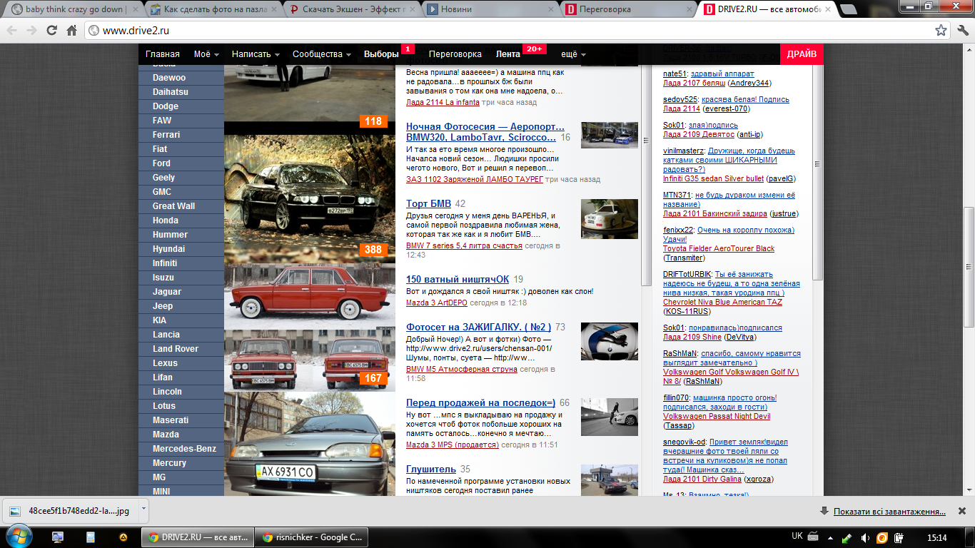Open 'Фотосет на ЗАЖИГАЛКУ. ( №2 )' post

click(x=479, y=327)
